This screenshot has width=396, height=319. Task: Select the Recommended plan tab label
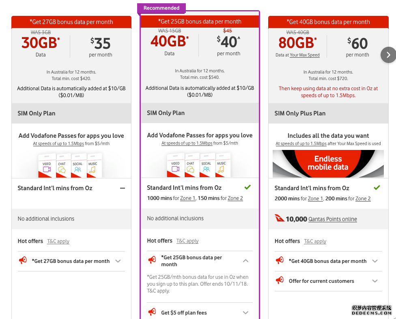tap(161, 8)
